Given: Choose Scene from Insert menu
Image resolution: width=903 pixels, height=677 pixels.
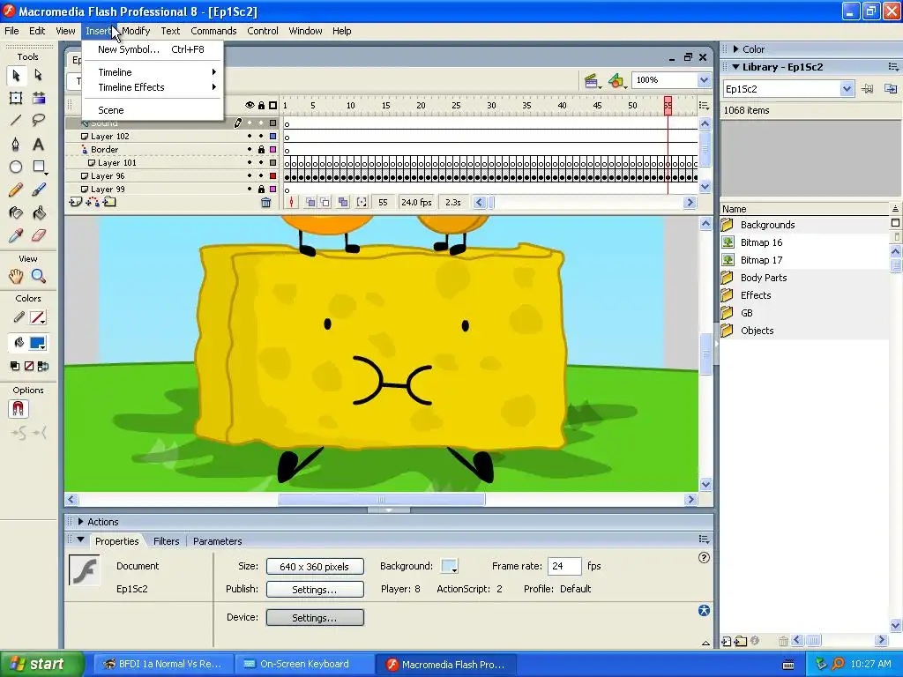Looking at the screenshot, I should click(x=152, y=110).
